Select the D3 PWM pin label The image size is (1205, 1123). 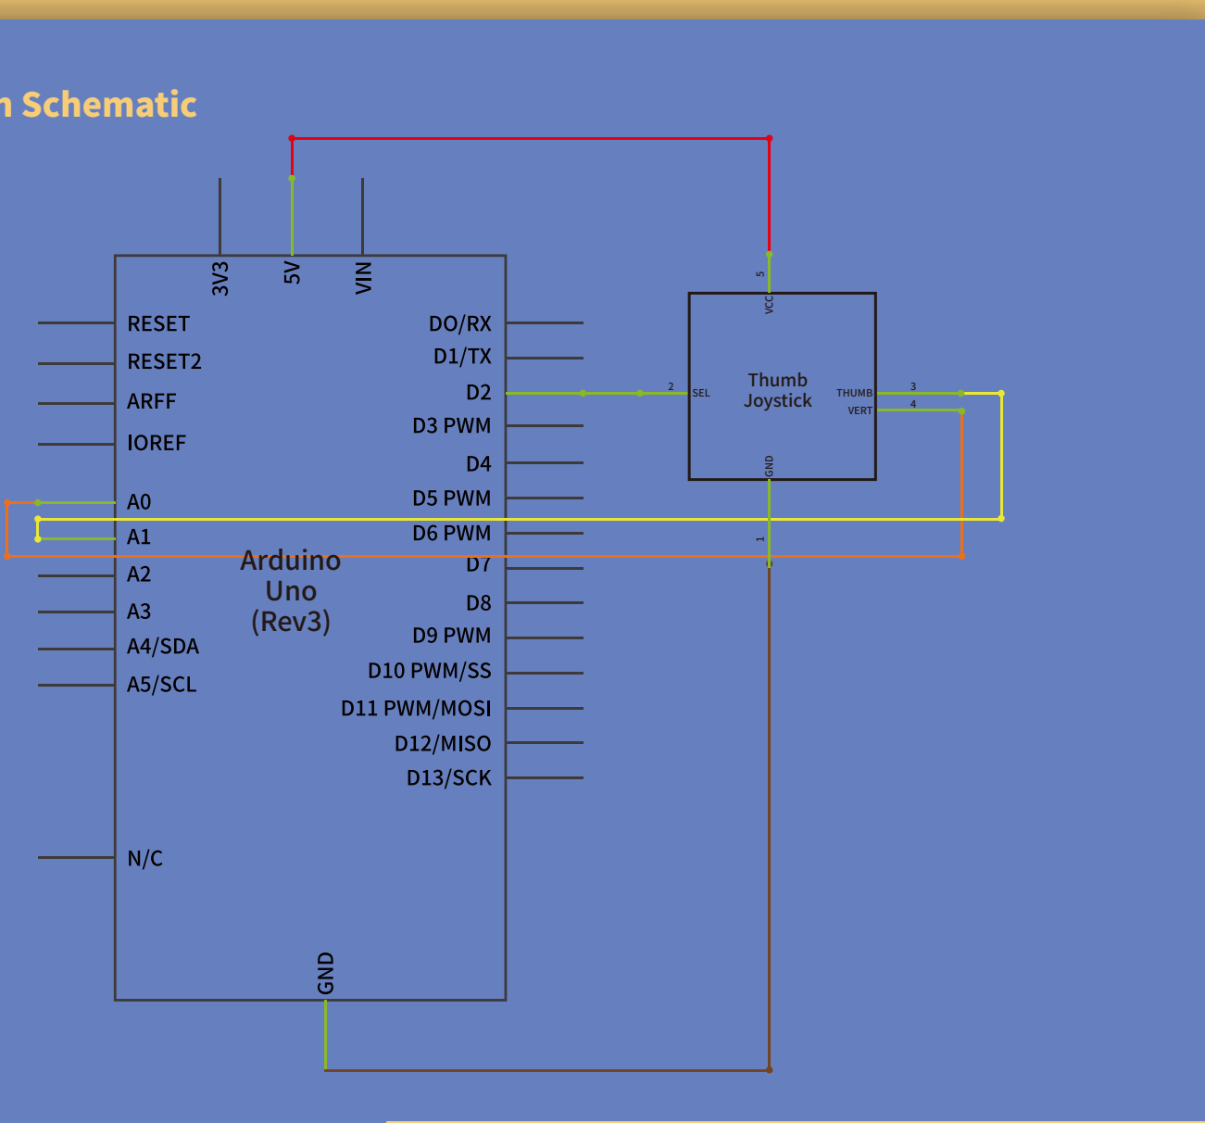pyautogui.click(x=452, y=426)
